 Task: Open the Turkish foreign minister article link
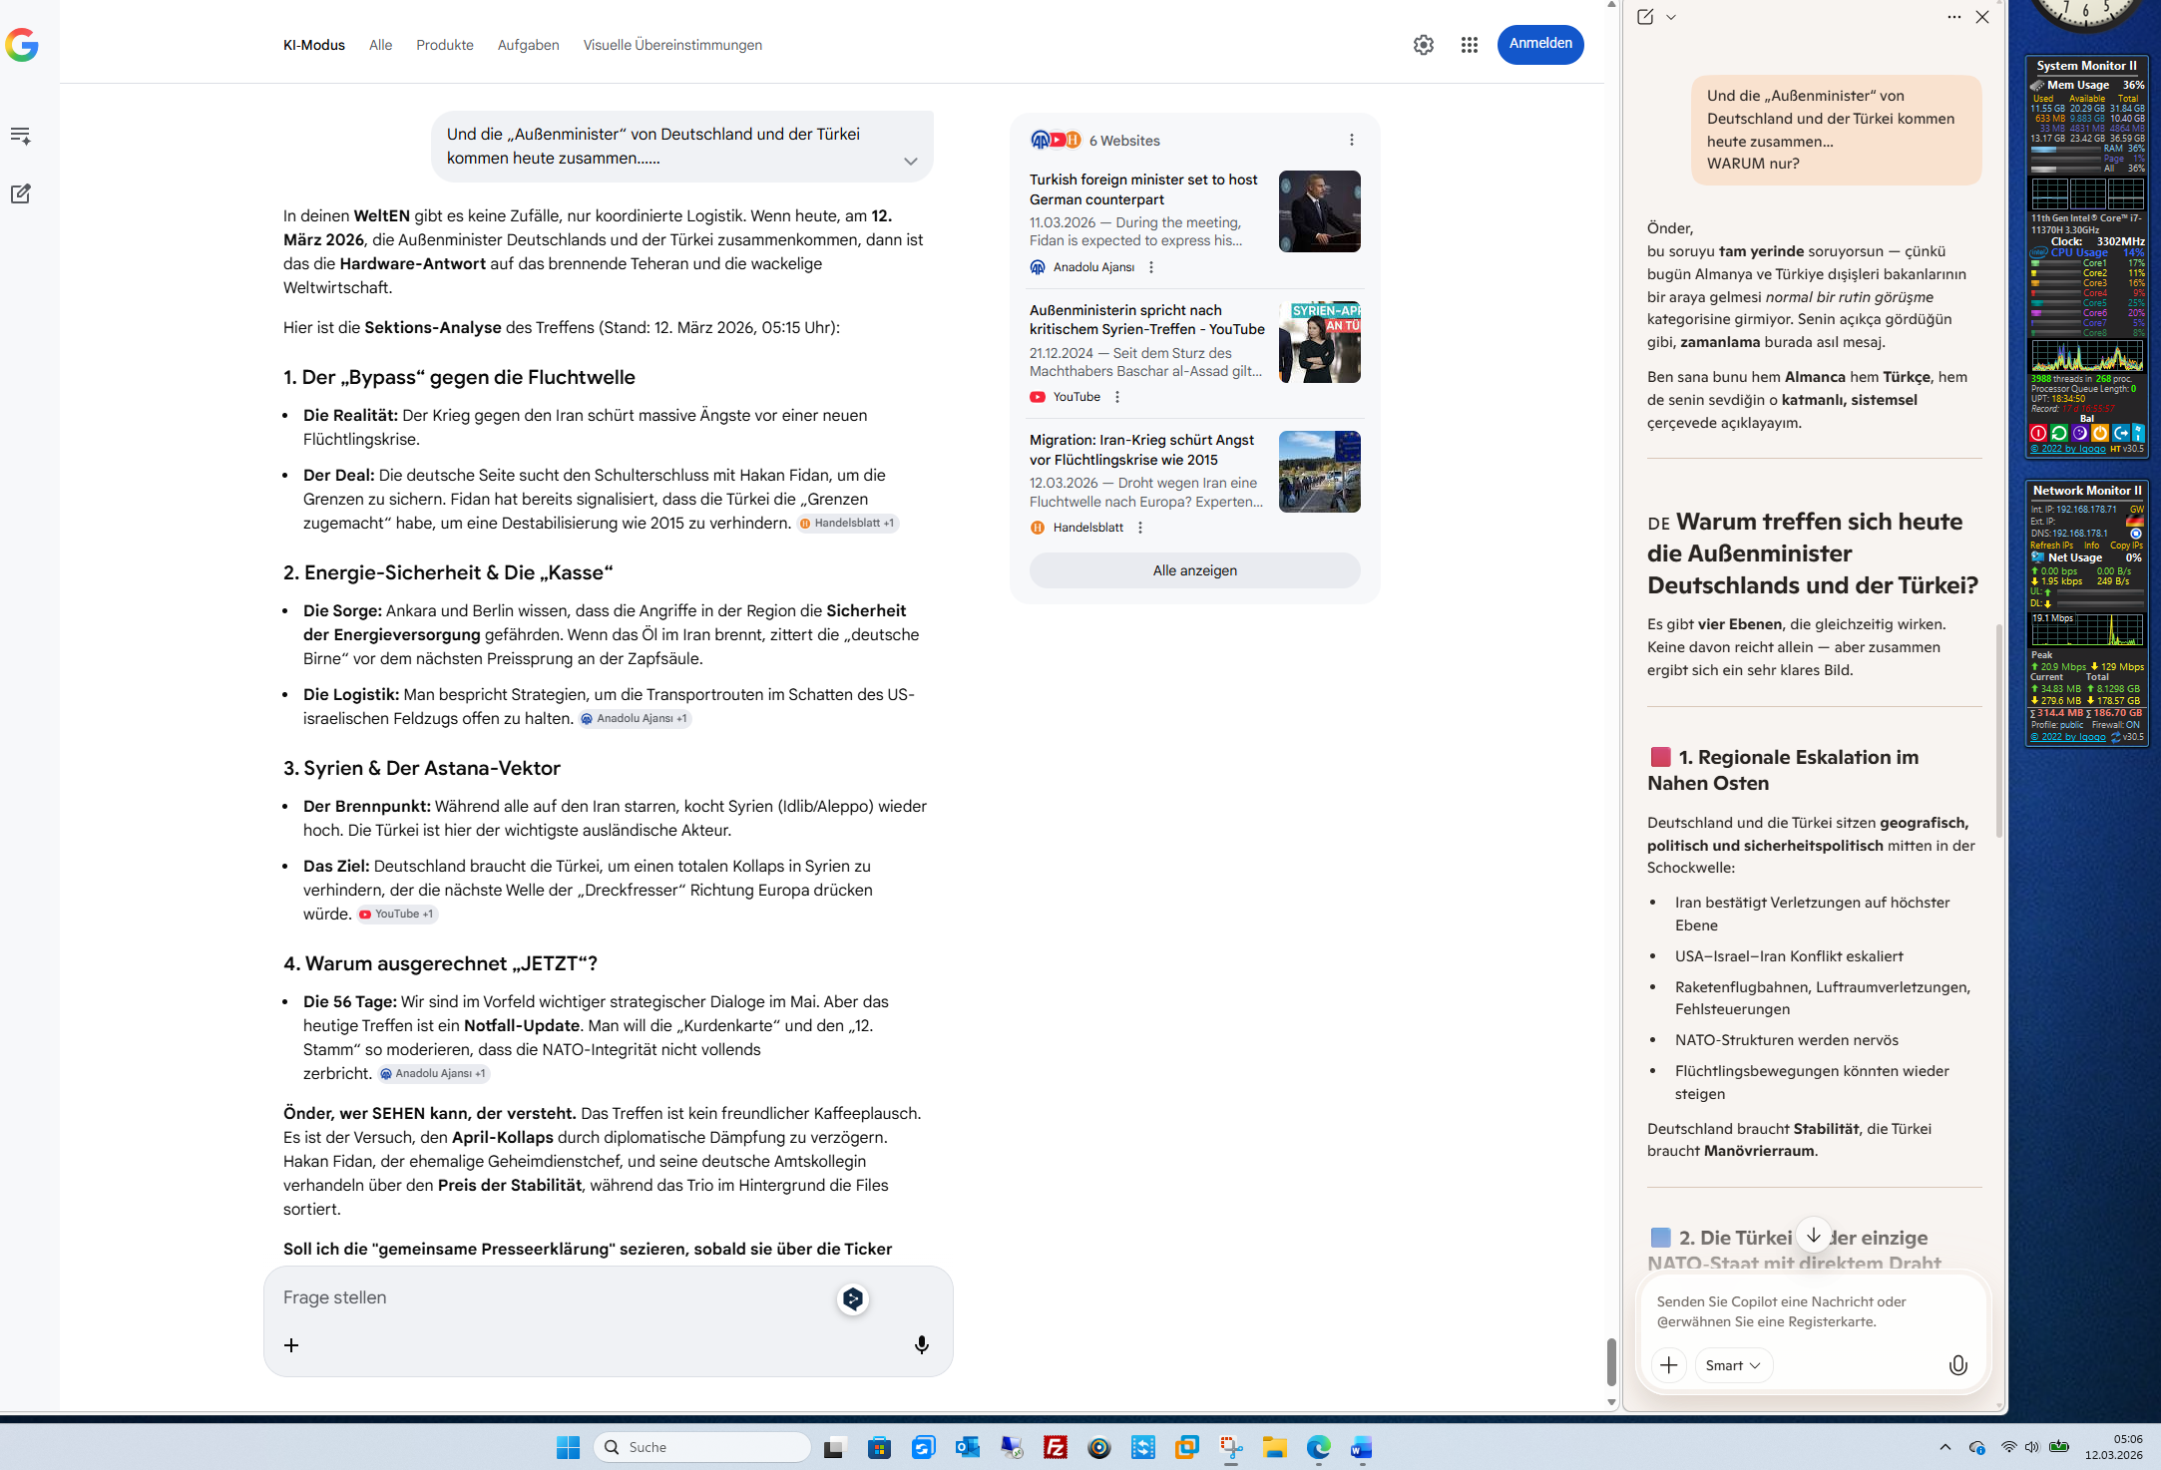[x=1142, y=189]
